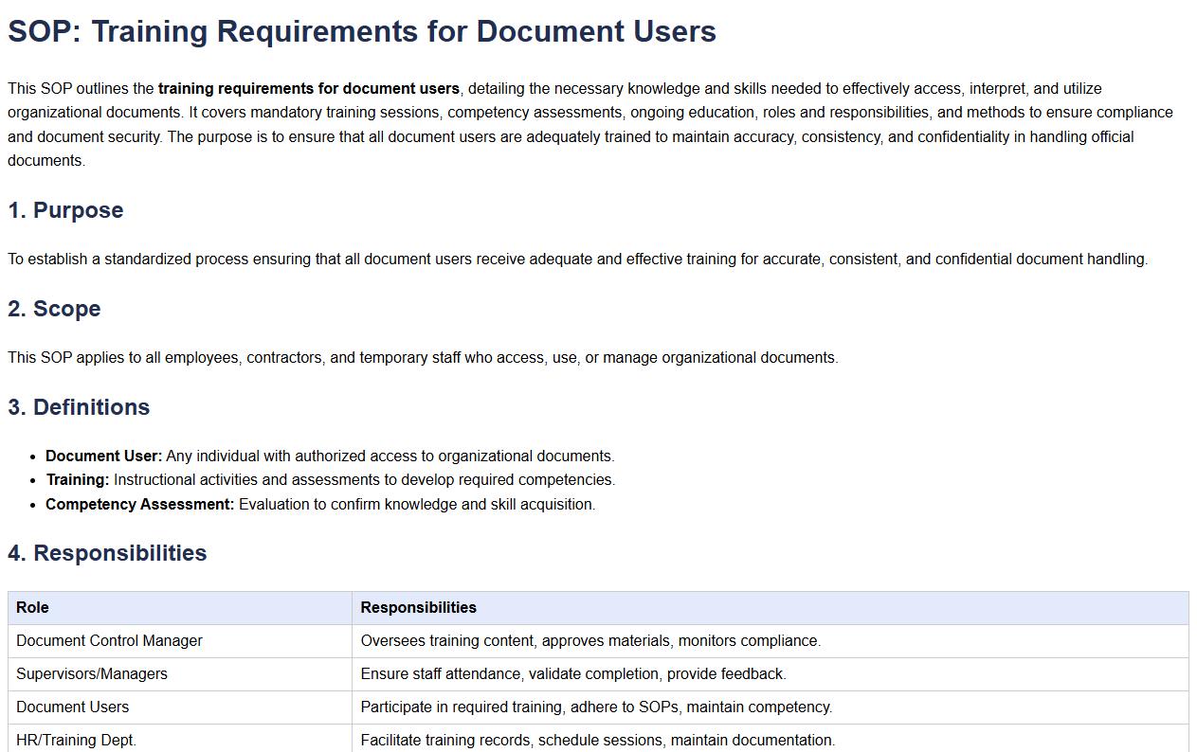Click the 'Ensure staff attendance' responsibilities cell
The image size is (1197, 752).
click(572, 674)
